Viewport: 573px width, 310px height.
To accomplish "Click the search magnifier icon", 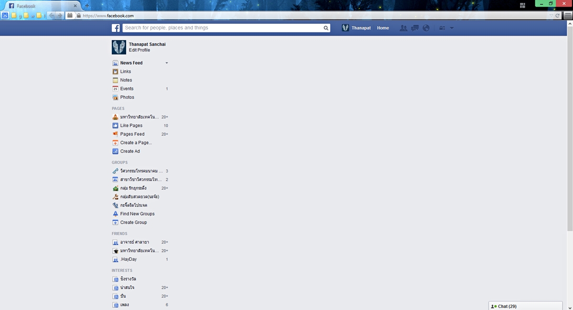I will pos(326,28).
